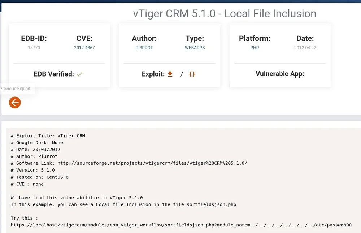Click the Vulnerable App: label
This screenshot has width=361, height=233.
tap(280, 74)
